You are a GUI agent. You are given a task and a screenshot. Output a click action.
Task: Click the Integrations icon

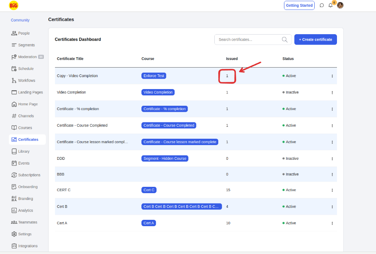(14, 246)
